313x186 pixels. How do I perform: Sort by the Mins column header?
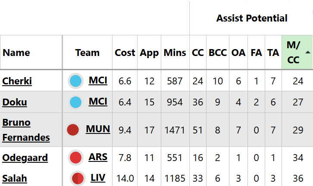click(175, 53)
